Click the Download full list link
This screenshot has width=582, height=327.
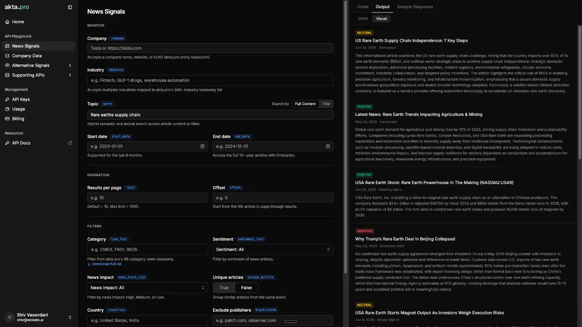click(107, 264)
